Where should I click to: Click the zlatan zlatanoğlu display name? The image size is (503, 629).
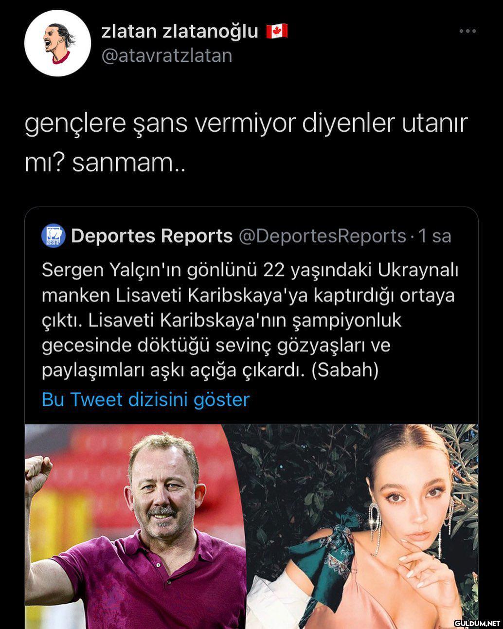pos(180,31)
